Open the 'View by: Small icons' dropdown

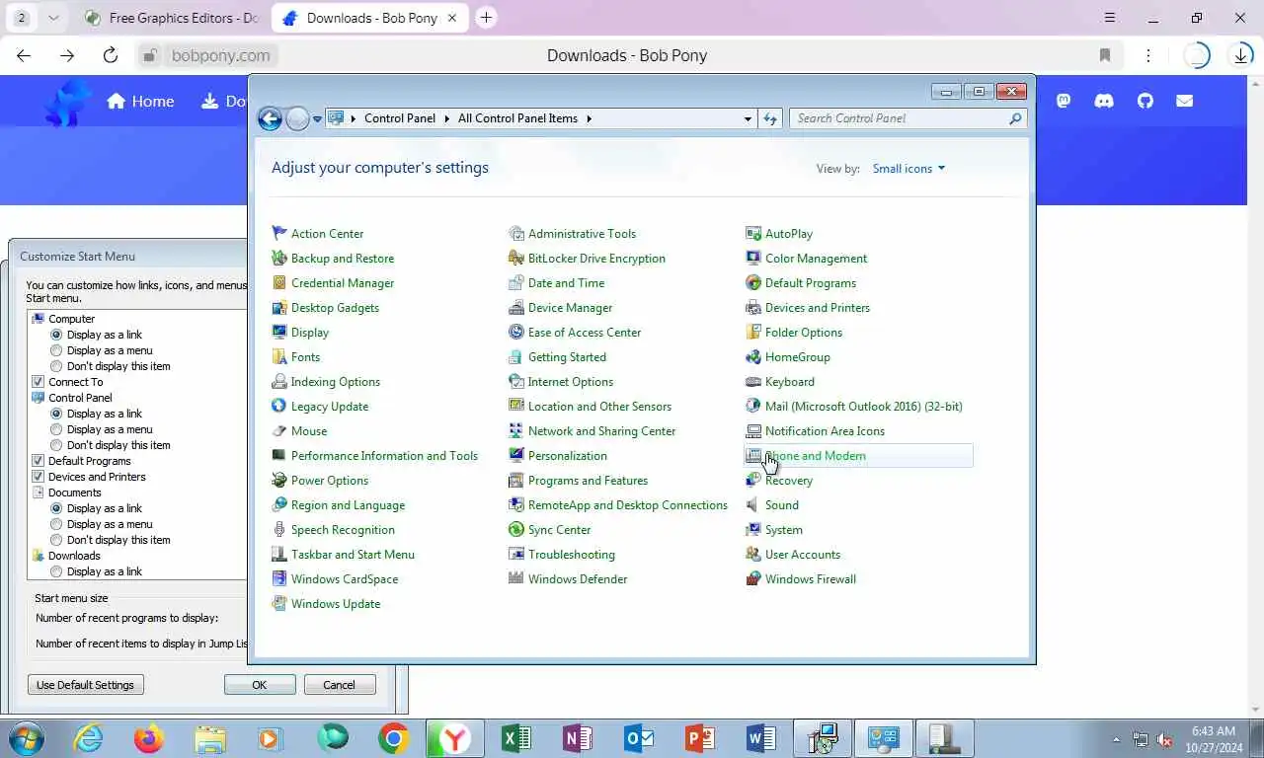[908, 169]
